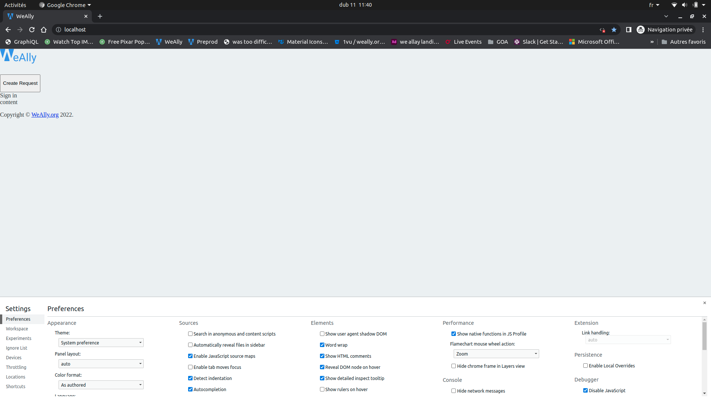Reload the current page

pyautogui.click(x=32, y=30)
